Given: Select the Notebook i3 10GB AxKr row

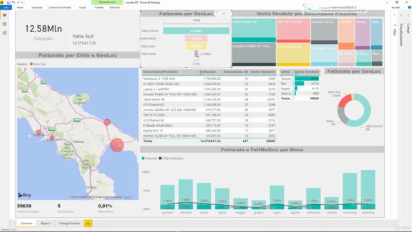Looking at the screenshot, I should point(209,79).
